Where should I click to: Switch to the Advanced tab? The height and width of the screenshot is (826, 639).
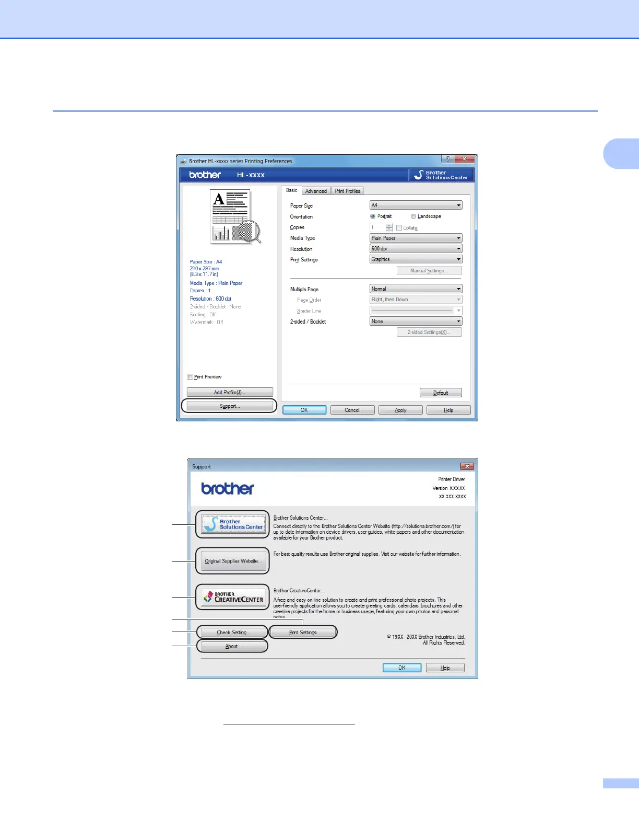[x=316, y=191]
